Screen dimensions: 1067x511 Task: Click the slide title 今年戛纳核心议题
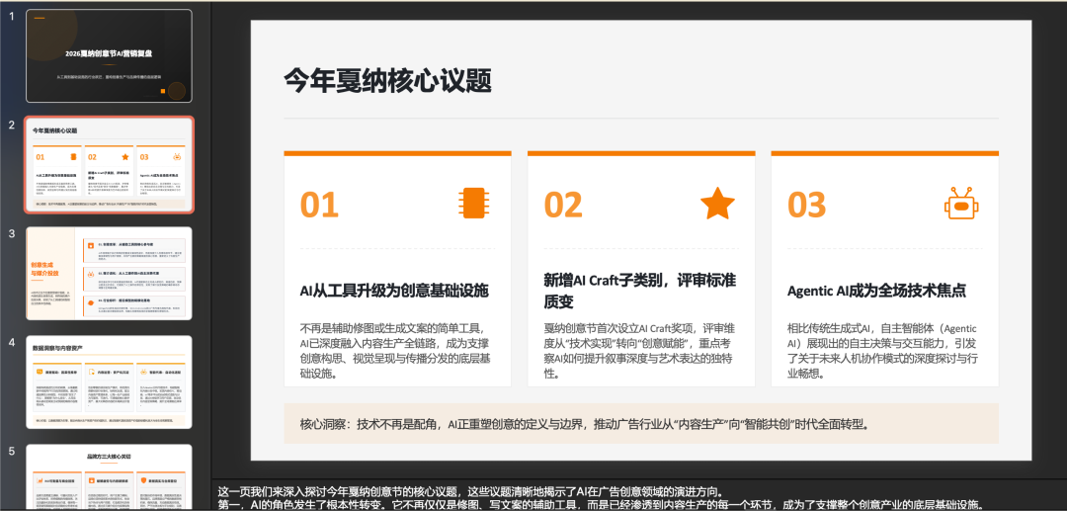(387, 81)
